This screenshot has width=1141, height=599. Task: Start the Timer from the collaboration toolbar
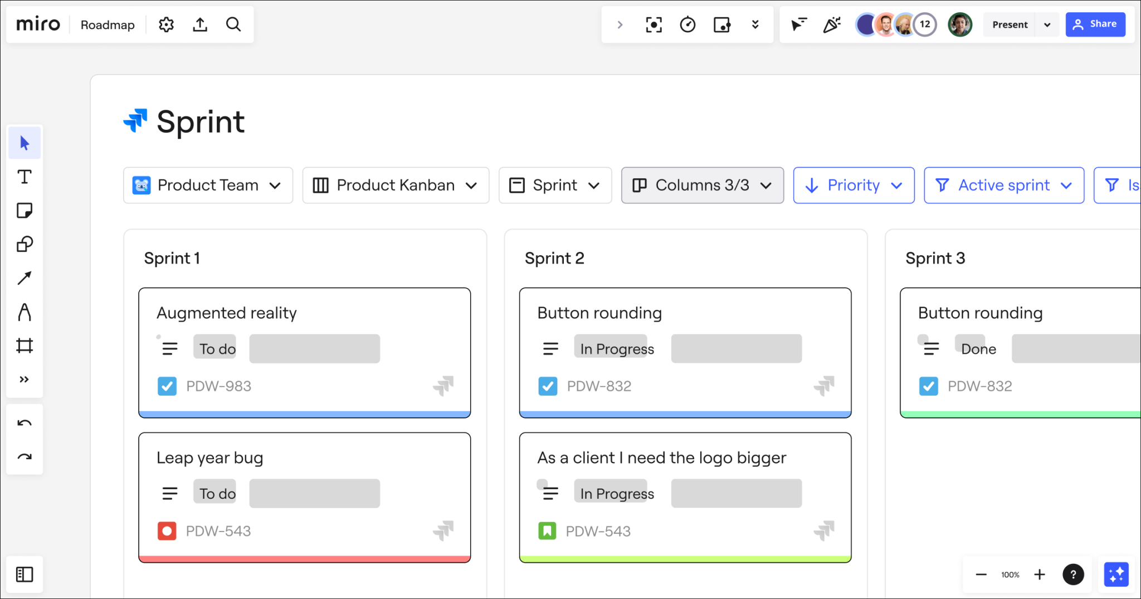click(x=687, y=25)
